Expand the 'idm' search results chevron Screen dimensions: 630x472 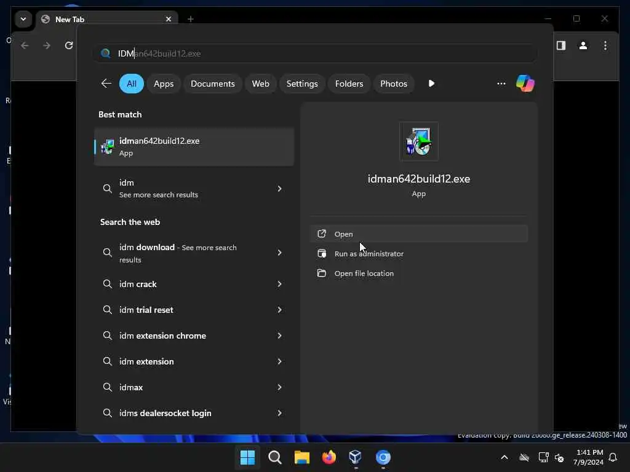tap(279, 188)
